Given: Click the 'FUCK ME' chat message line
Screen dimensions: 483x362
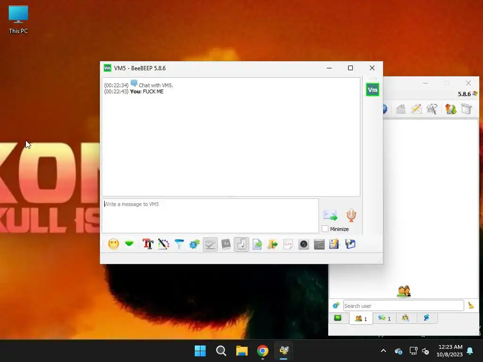Looking at the screenshot, I should tap(134, 91).
